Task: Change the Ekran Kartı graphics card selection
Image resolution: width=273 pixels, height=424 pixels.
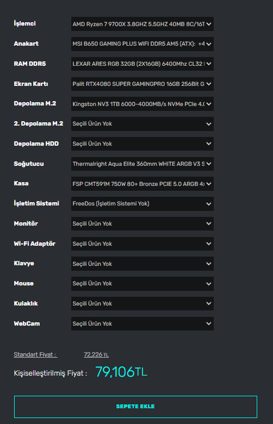Action: pyautogui.click(x=142, y=84)
